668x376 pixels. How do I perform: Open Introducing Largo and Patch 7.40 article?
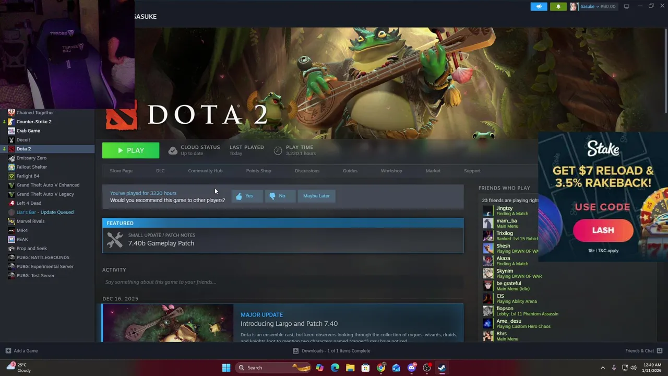click(x=289, y=324)
